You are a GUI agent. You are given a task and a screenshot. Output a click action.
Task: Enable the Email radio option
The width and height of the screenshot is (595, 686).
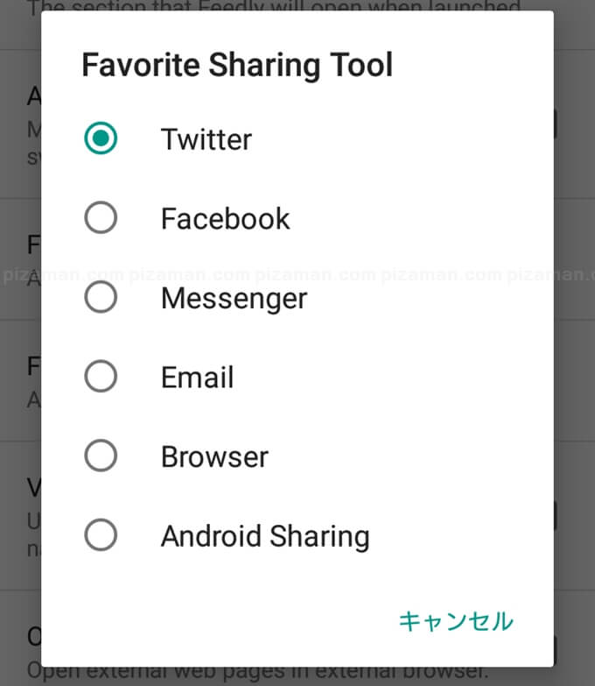(x=101, y=378)
